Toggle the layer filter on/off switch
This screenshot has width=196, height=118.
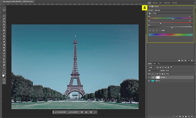[171, 67]
